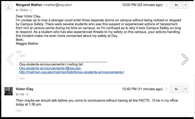This screenshot has height=119, width=195.
Task: Open the Oxy-students-announcements-l@oxy.edu email link
Action: pos(50,68)
